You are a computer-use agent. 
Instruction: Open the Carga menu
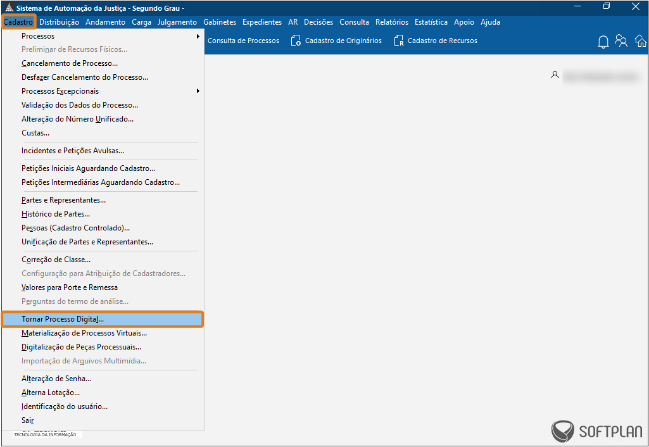click(142, 22)
